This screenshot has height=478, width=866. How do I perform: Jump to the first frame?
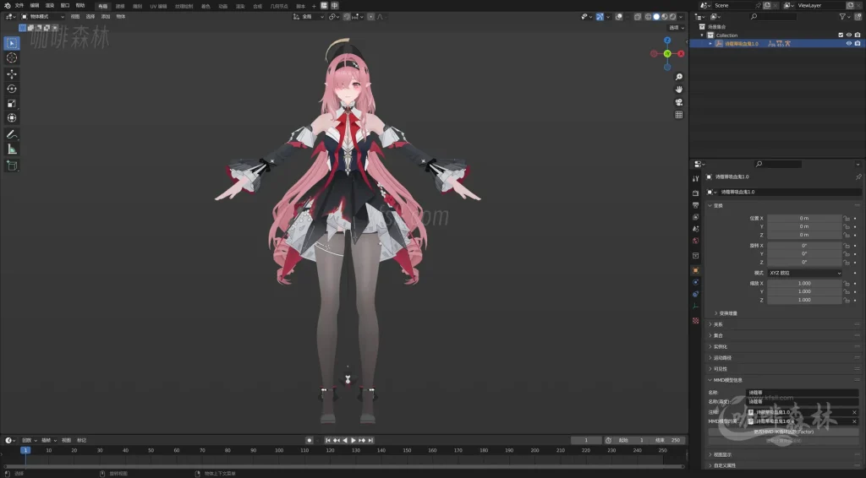327,440
